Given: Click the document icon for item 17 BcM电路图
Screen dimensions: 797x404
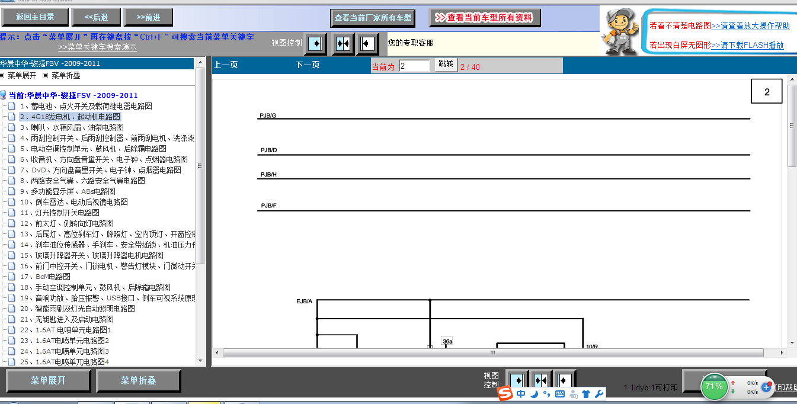Looking at the screenshot, I should (11, 277).
